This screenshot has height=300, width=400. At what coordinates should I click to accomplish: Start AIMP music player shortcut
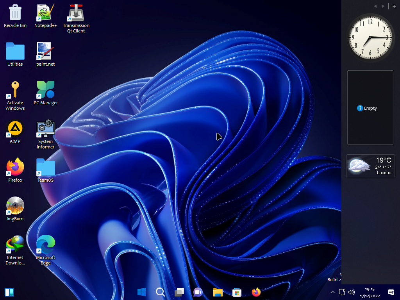click(15, 129)
